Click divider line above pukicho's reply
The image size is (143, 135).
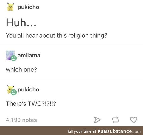tap(71, 79)
